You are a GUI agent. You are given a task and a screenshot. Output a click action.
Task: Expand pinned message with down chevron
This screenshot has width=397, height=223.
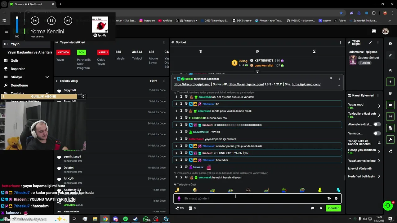click(x=339, y=85)
